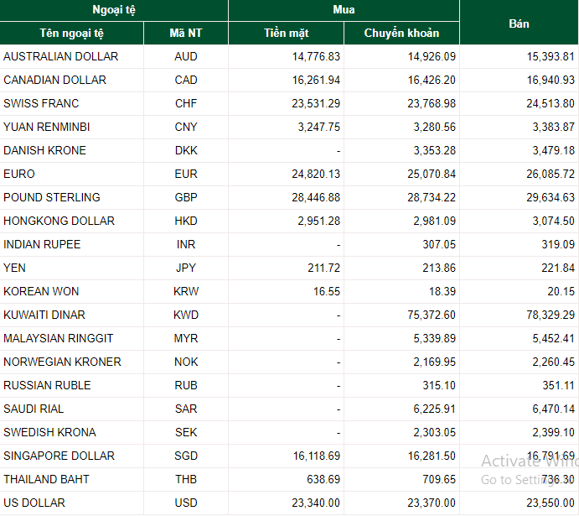Click the Mua group header
Viewport: 579px width, 516px height.
coord(344,10)
